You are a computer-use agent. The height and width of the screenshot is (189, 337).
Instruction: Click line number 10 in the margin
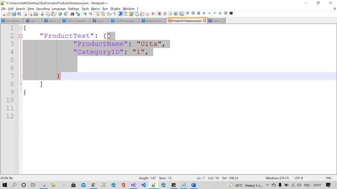10,100
